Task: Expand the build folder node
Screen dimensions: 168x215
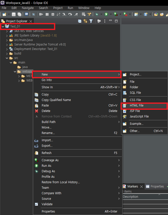Action: coord(7,53)
